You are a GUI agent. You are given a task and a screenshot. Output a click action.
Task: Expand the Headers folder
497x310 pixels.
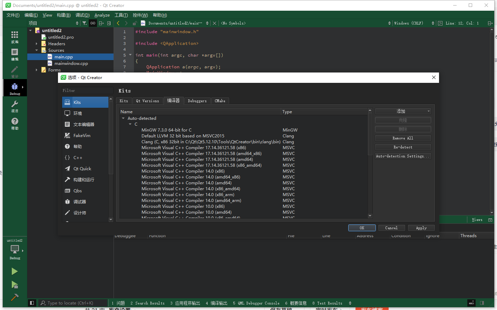click(x=37, y=44)
